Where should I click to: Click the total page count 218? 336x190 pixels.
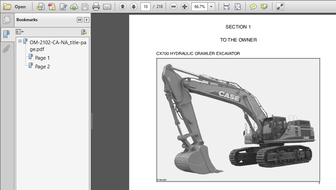pos(160,7)
